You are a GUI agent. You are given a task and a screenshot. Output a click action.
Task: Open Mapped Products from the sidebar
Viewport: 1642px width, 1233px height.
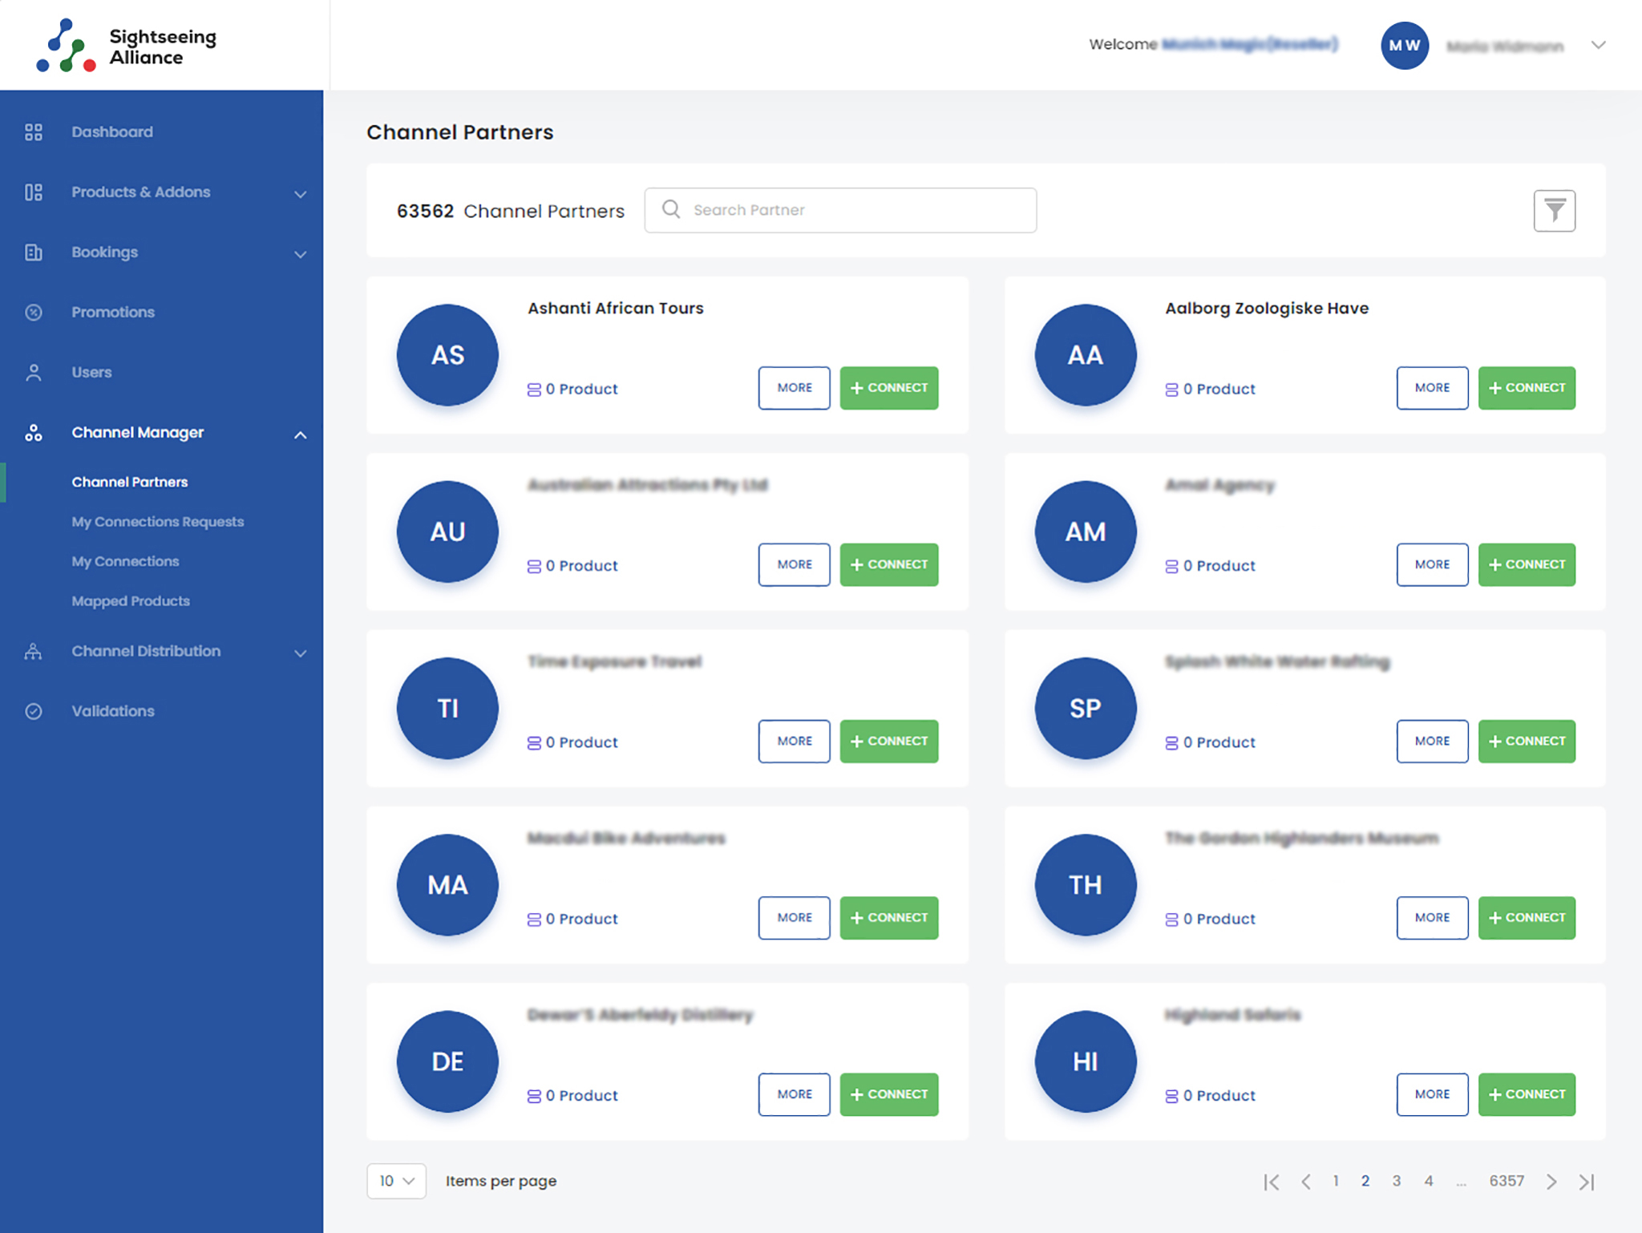tap(131, 600)
